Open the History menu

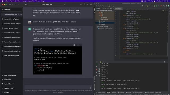coord(24,1)
